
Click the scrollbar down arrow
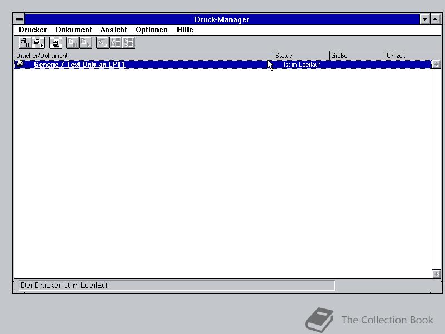tap(436, 274)
